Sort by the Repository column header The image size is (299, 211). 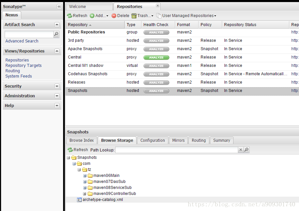95,25
